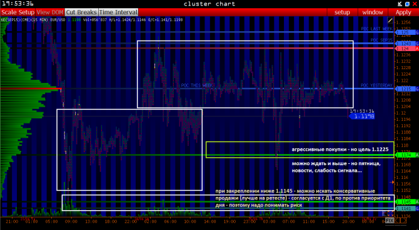Screen dimensions: 419x230
Task: Click the blue restore window icon
Action: point(407,4)
